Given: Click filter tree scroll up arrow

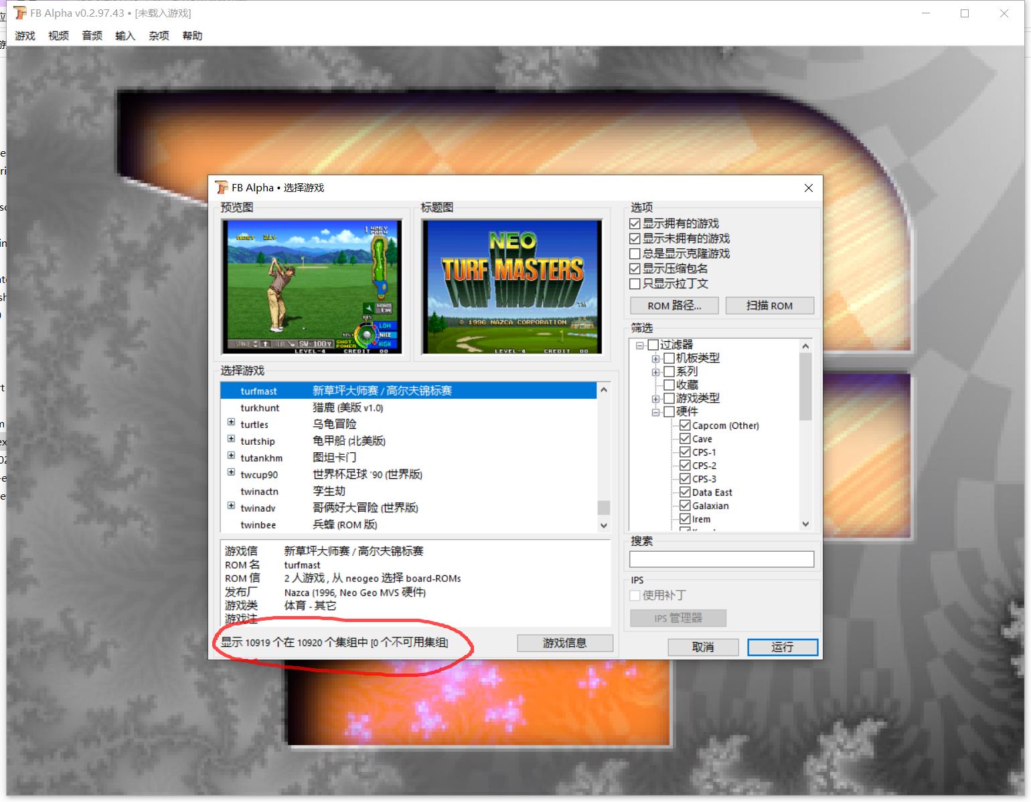Looking at the screenshot, I should [x=805, y=346].
